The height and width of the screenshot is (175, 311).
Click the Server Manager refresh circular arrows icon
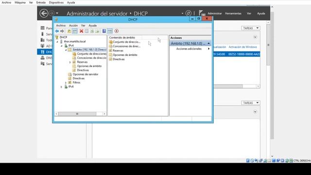click(189, 13)
